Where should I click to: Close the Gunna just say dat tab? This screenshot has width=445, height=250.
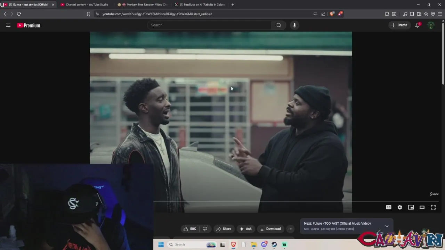pos(53,5)
